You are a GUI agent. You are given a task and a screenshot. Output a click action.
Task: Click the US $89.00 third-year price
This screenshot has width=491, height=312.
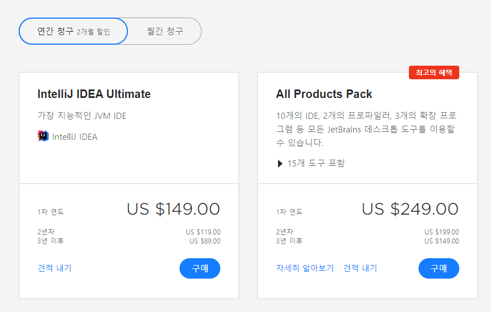point(205,241)
